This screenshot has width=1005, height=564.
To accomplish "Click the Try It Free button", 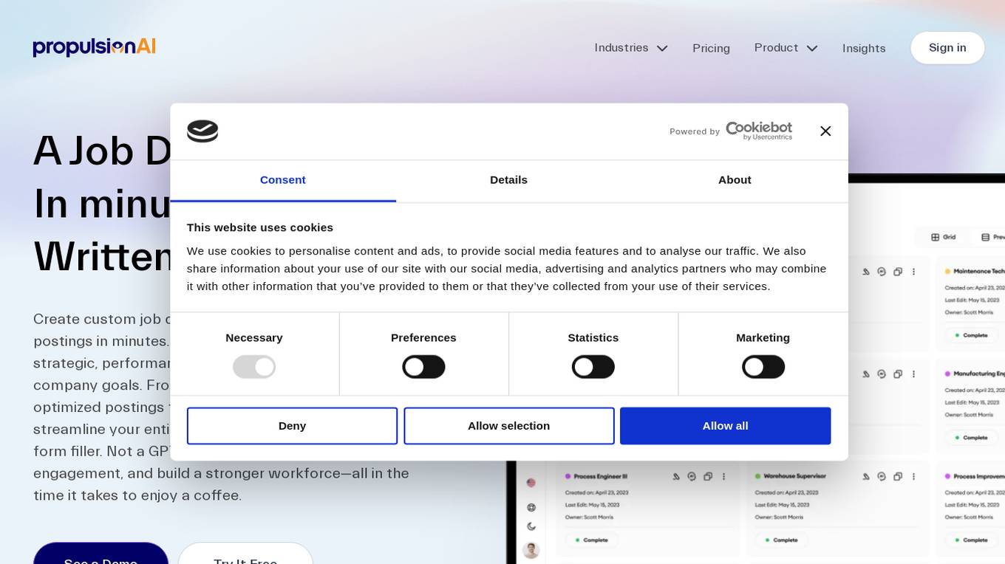I will coord(245,554).
